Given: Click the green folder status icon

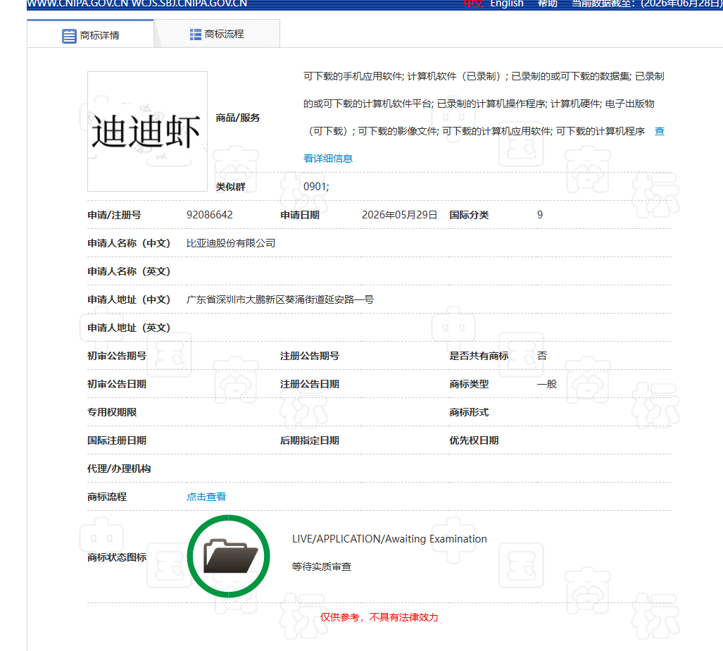Looking at the screenshot, I should click(229, 557).
